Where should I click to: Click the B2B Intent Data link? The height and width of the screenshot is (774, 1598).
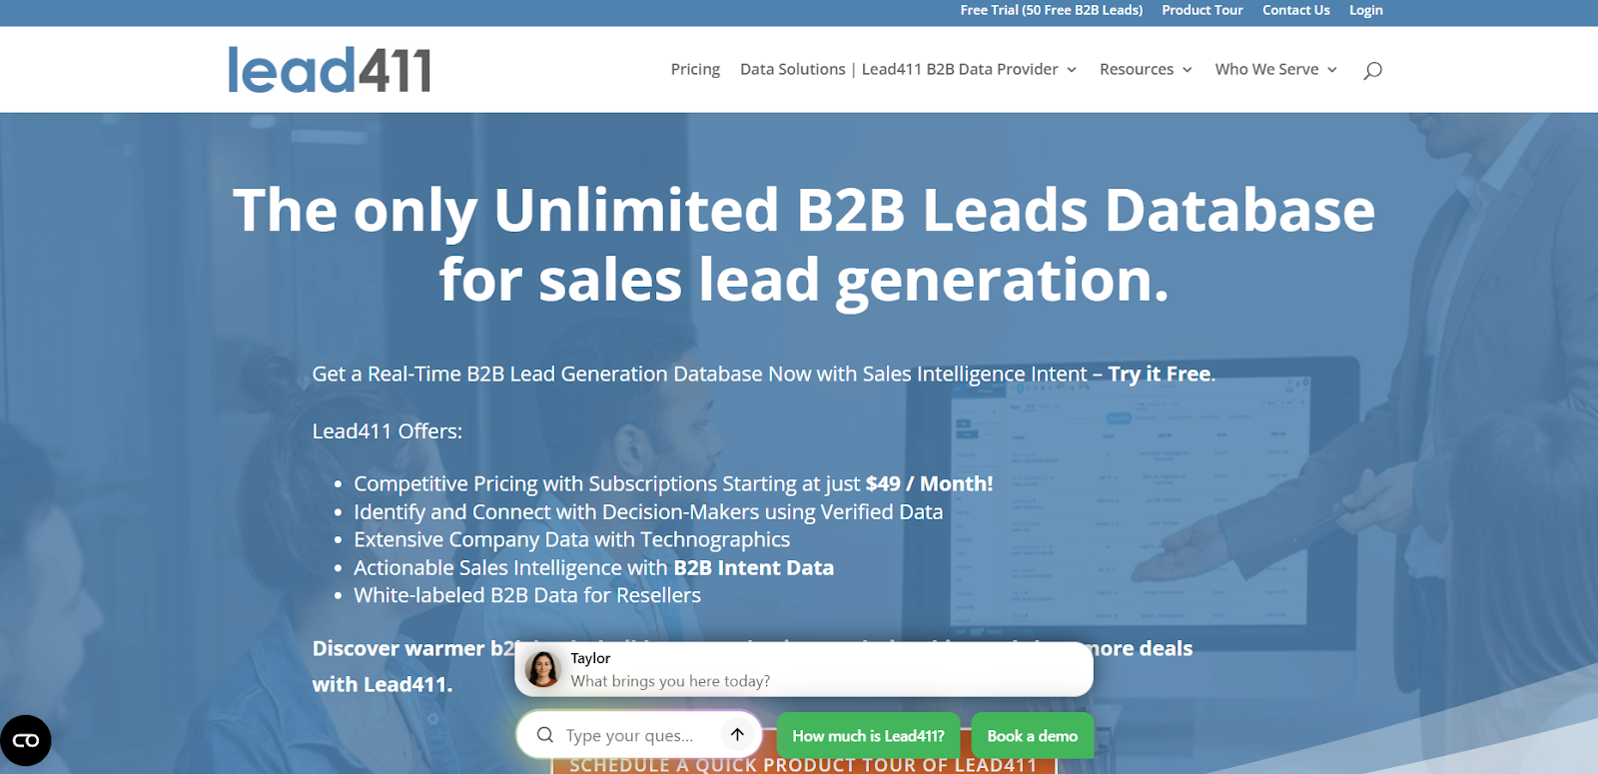753,567
